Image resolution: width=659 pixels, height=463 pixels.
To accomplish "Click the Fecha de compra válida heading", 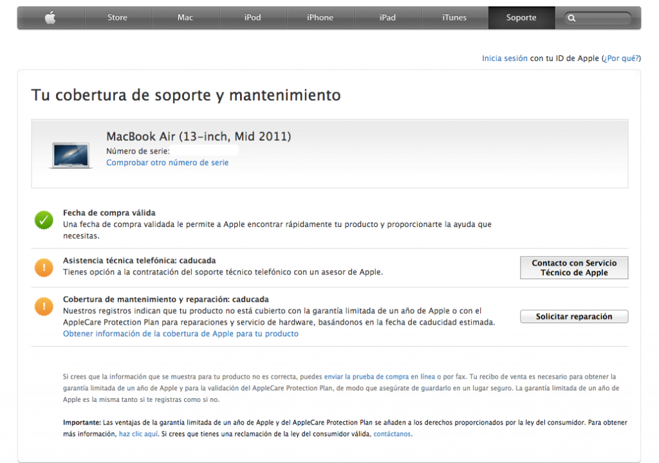I will tap(109, 213).
